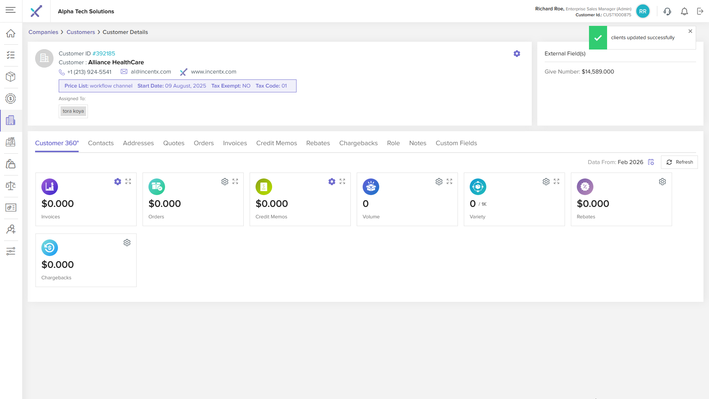Click the Refresh button
The width and height of the screenshot is (709, 399).
[x=679, y=162]
